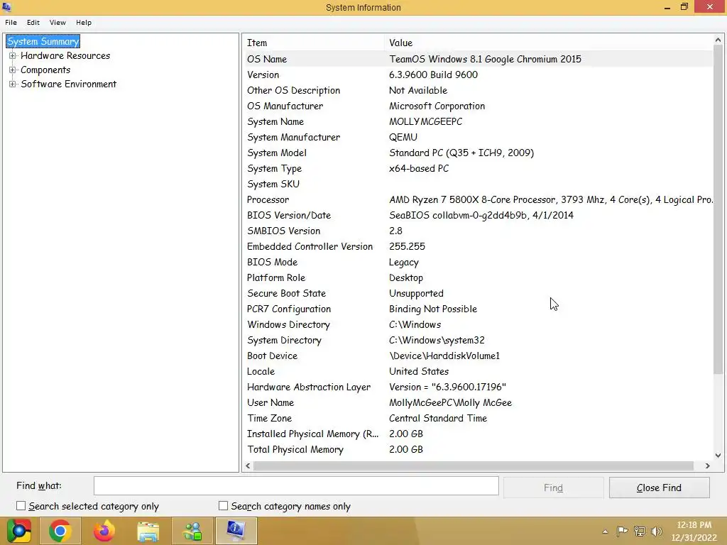The image size is (727, 545).
Task: Select the System SKU row
Action: point(478,184)
